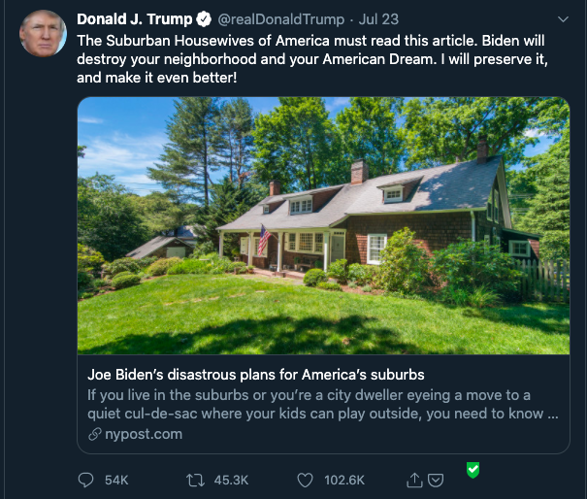Click the blue verified badge by the name
Screen dimensions: 587x499
click(x=204, y=19)
